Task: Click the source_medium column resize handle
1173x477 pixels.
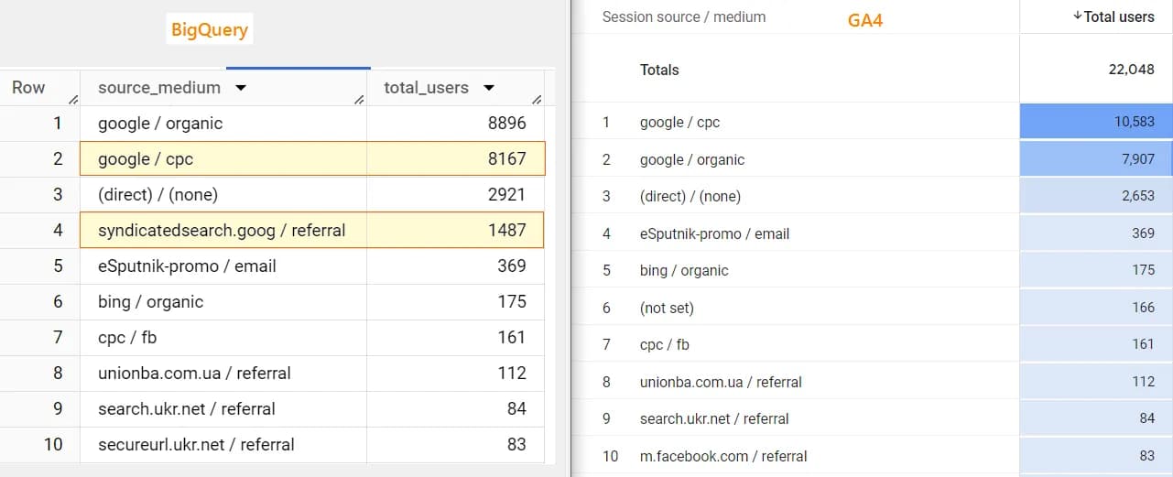Action: [x=359, y=100]
